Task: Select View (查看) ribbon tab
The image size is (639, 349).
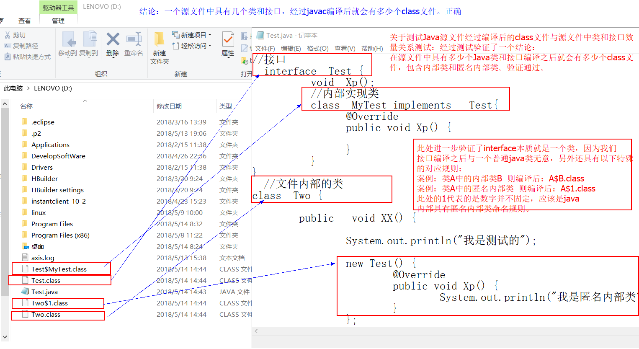Action: coord(25,21)
